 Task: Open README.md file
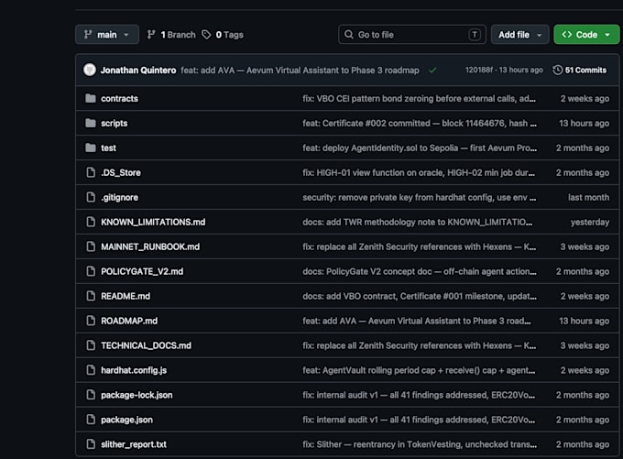pyautogui.click(x=126, y=296)
